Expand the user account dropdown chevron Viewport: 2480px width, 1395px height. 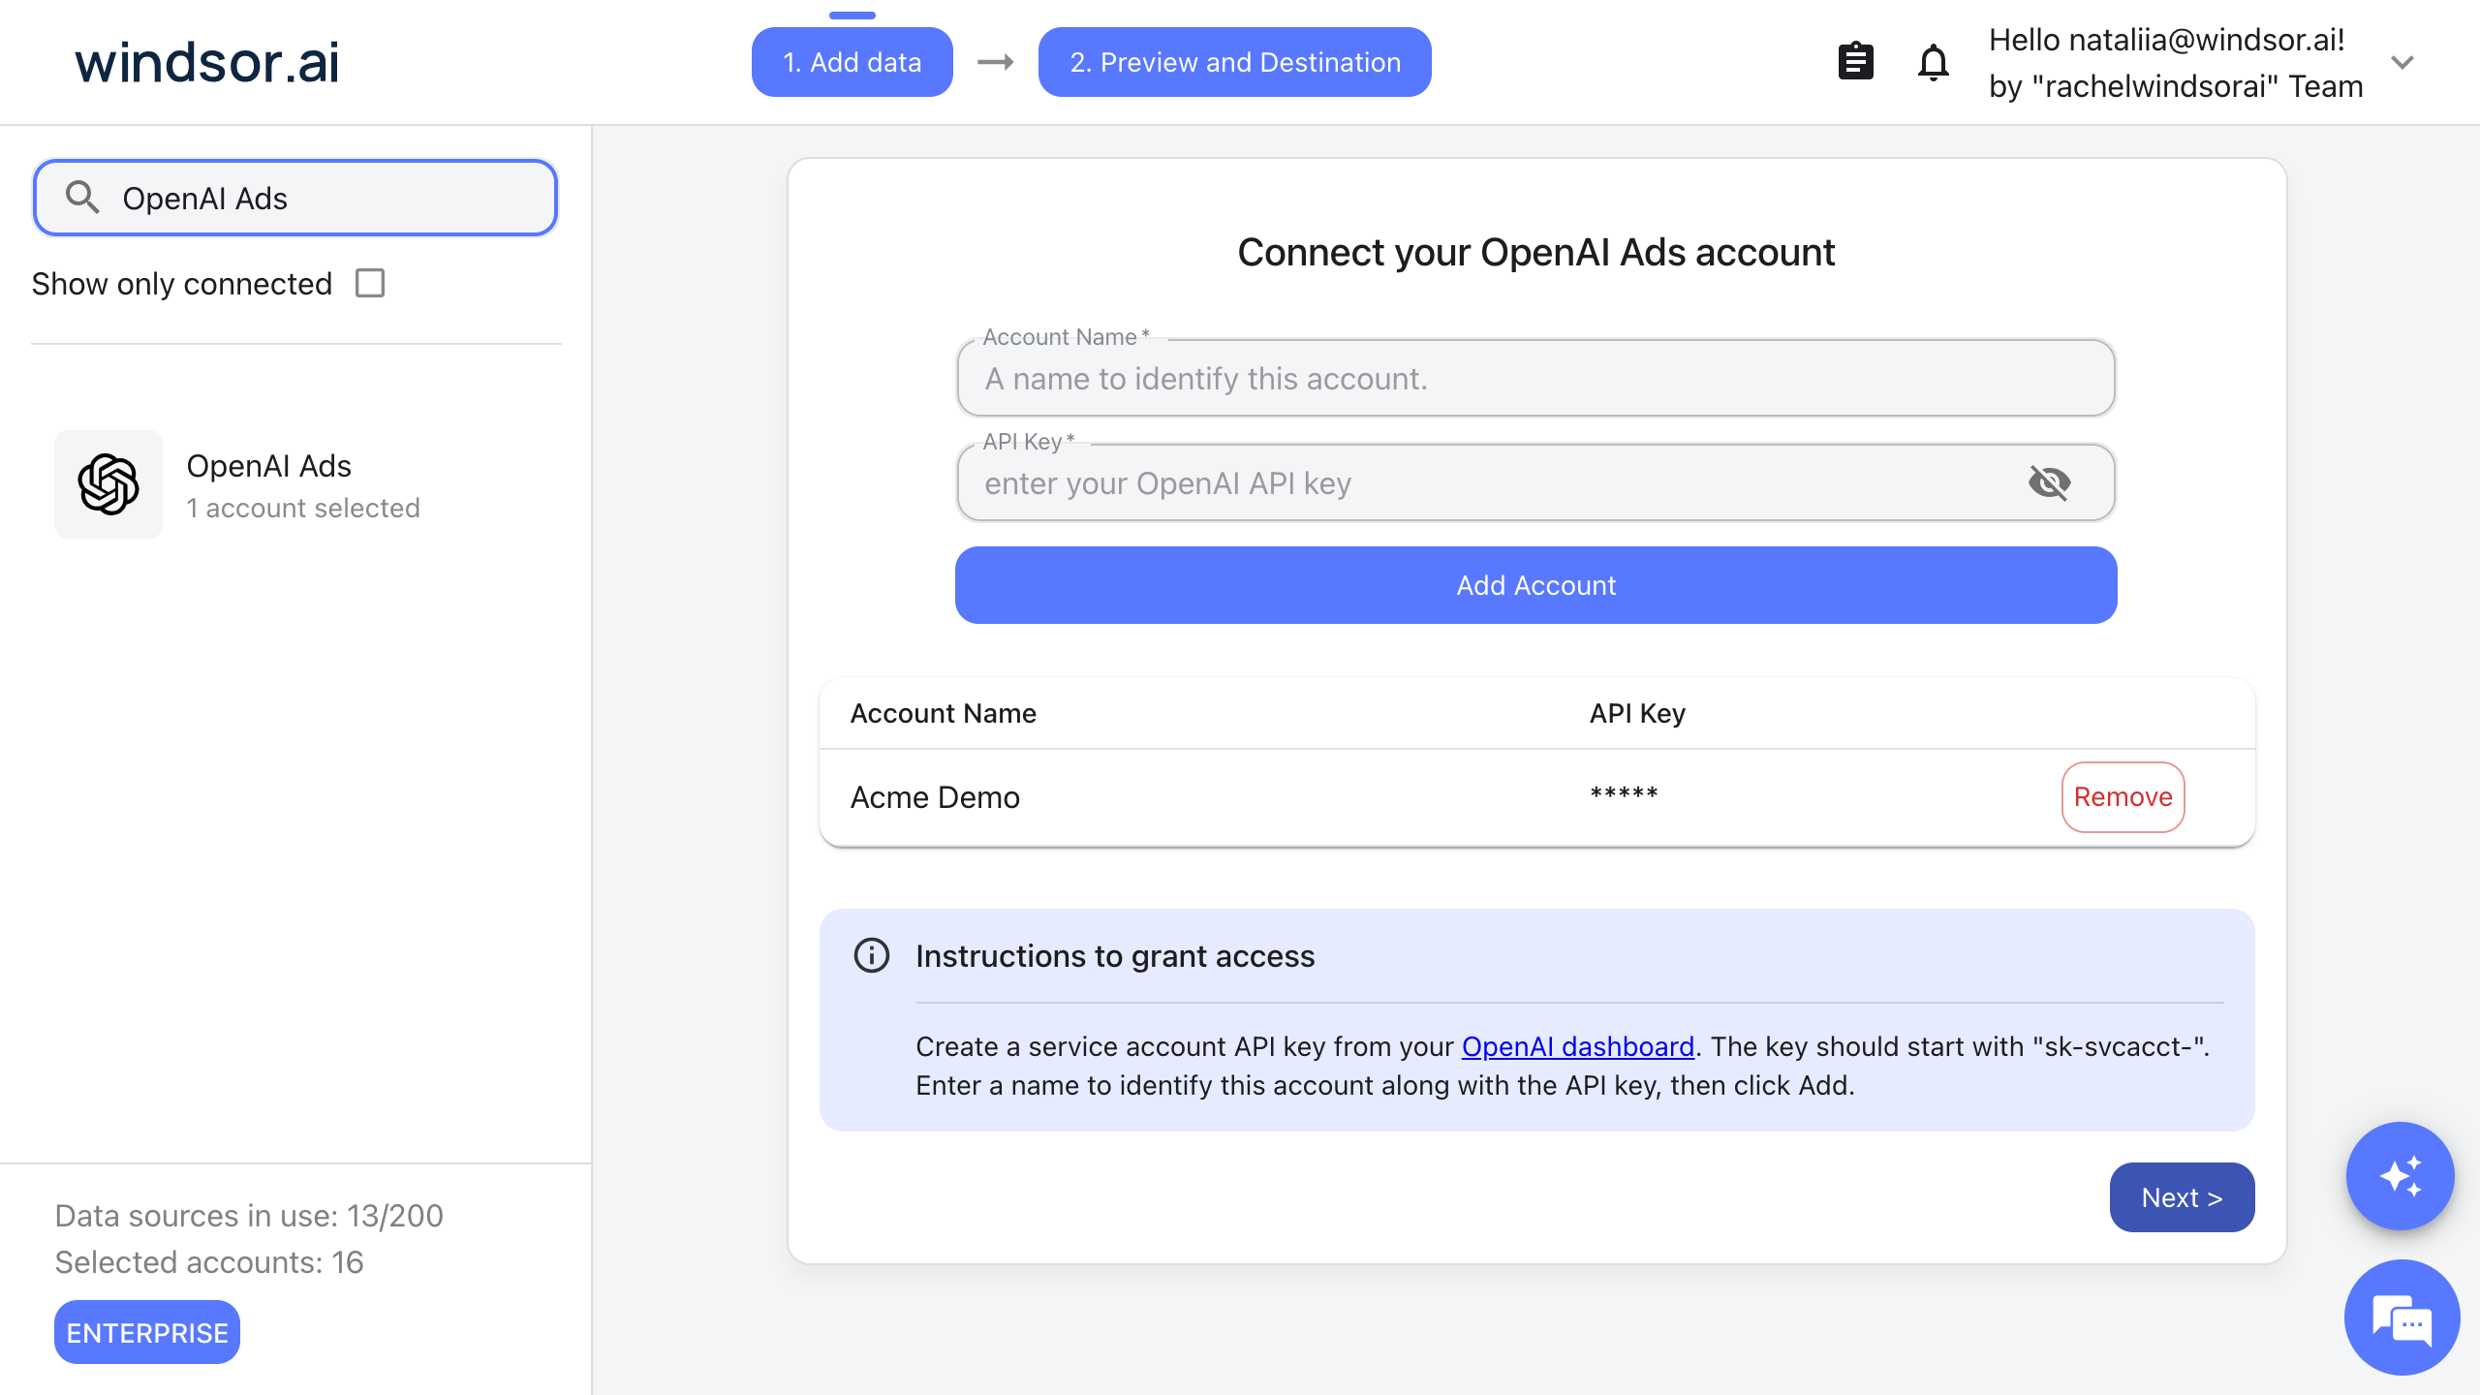point(2402,63)
